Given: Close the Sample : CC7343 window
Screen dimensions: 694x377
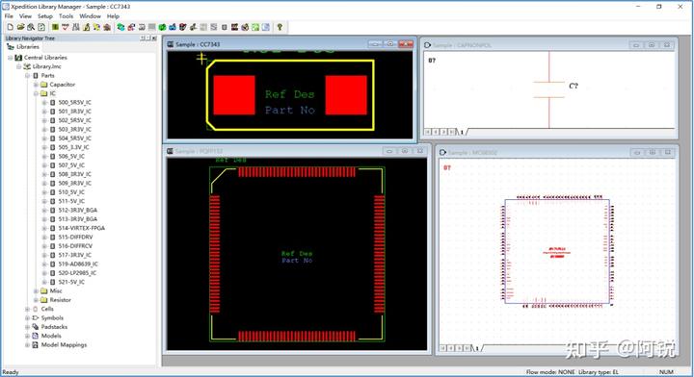Looking at the screenshot, I should point(406,43).
